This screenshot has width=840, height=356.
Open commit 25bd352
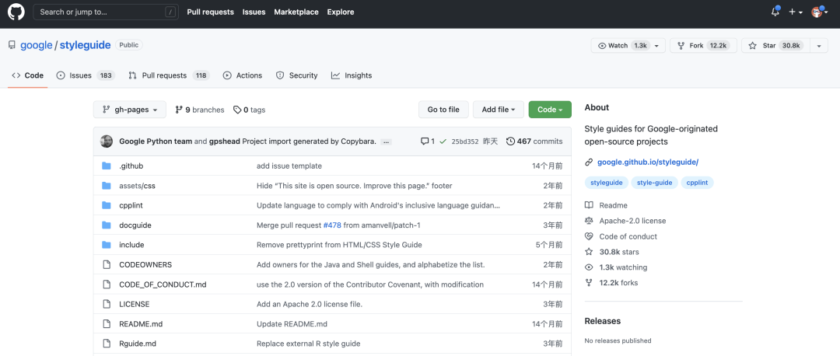point(464,142)
